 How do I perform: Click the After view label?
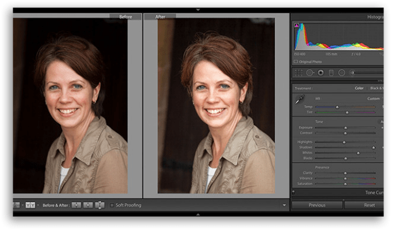tap(160, 17)
